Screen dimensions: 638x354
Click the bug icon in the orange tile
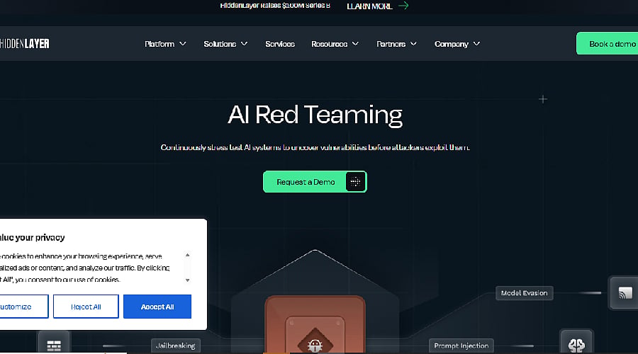(315, 345)
